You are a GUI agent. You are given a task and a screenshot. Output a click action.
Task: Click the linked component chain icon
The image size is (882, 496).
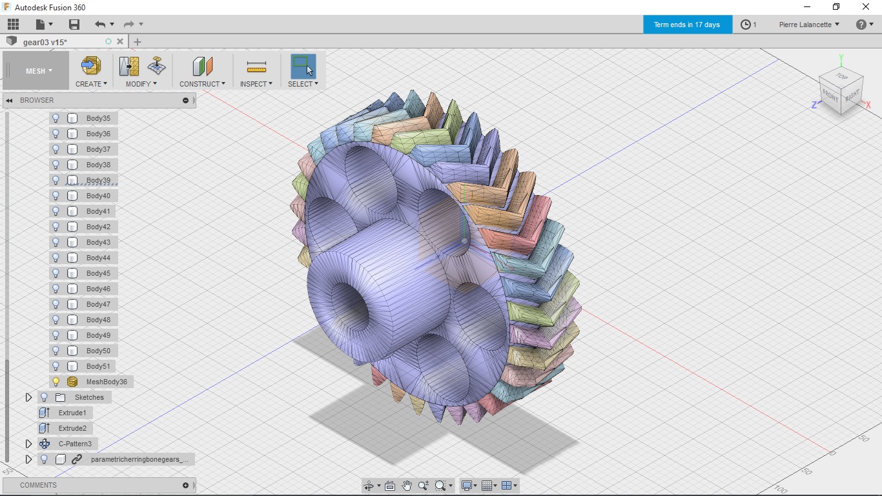77,459
